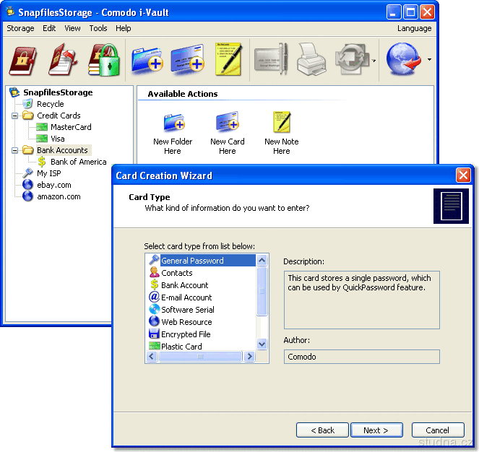
Task: Click the red book storage toolbar icon
Action: 24,59
